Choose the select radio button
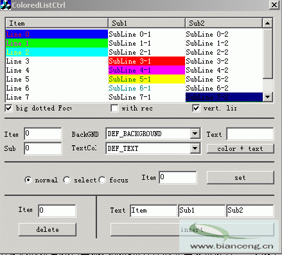 (x=67, y=180)
